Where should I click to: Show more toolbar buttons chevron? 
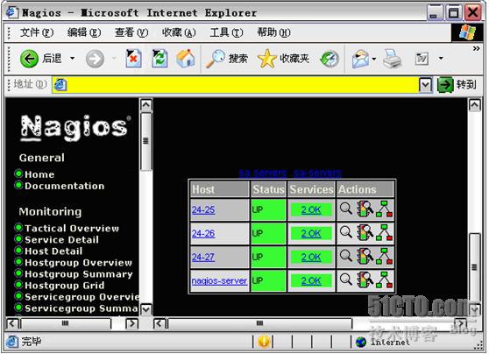[x=476, y=49]
